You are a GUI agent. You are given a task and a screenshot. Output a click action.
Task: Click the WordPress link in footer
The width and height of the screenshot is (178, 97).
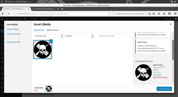(50, 94)
